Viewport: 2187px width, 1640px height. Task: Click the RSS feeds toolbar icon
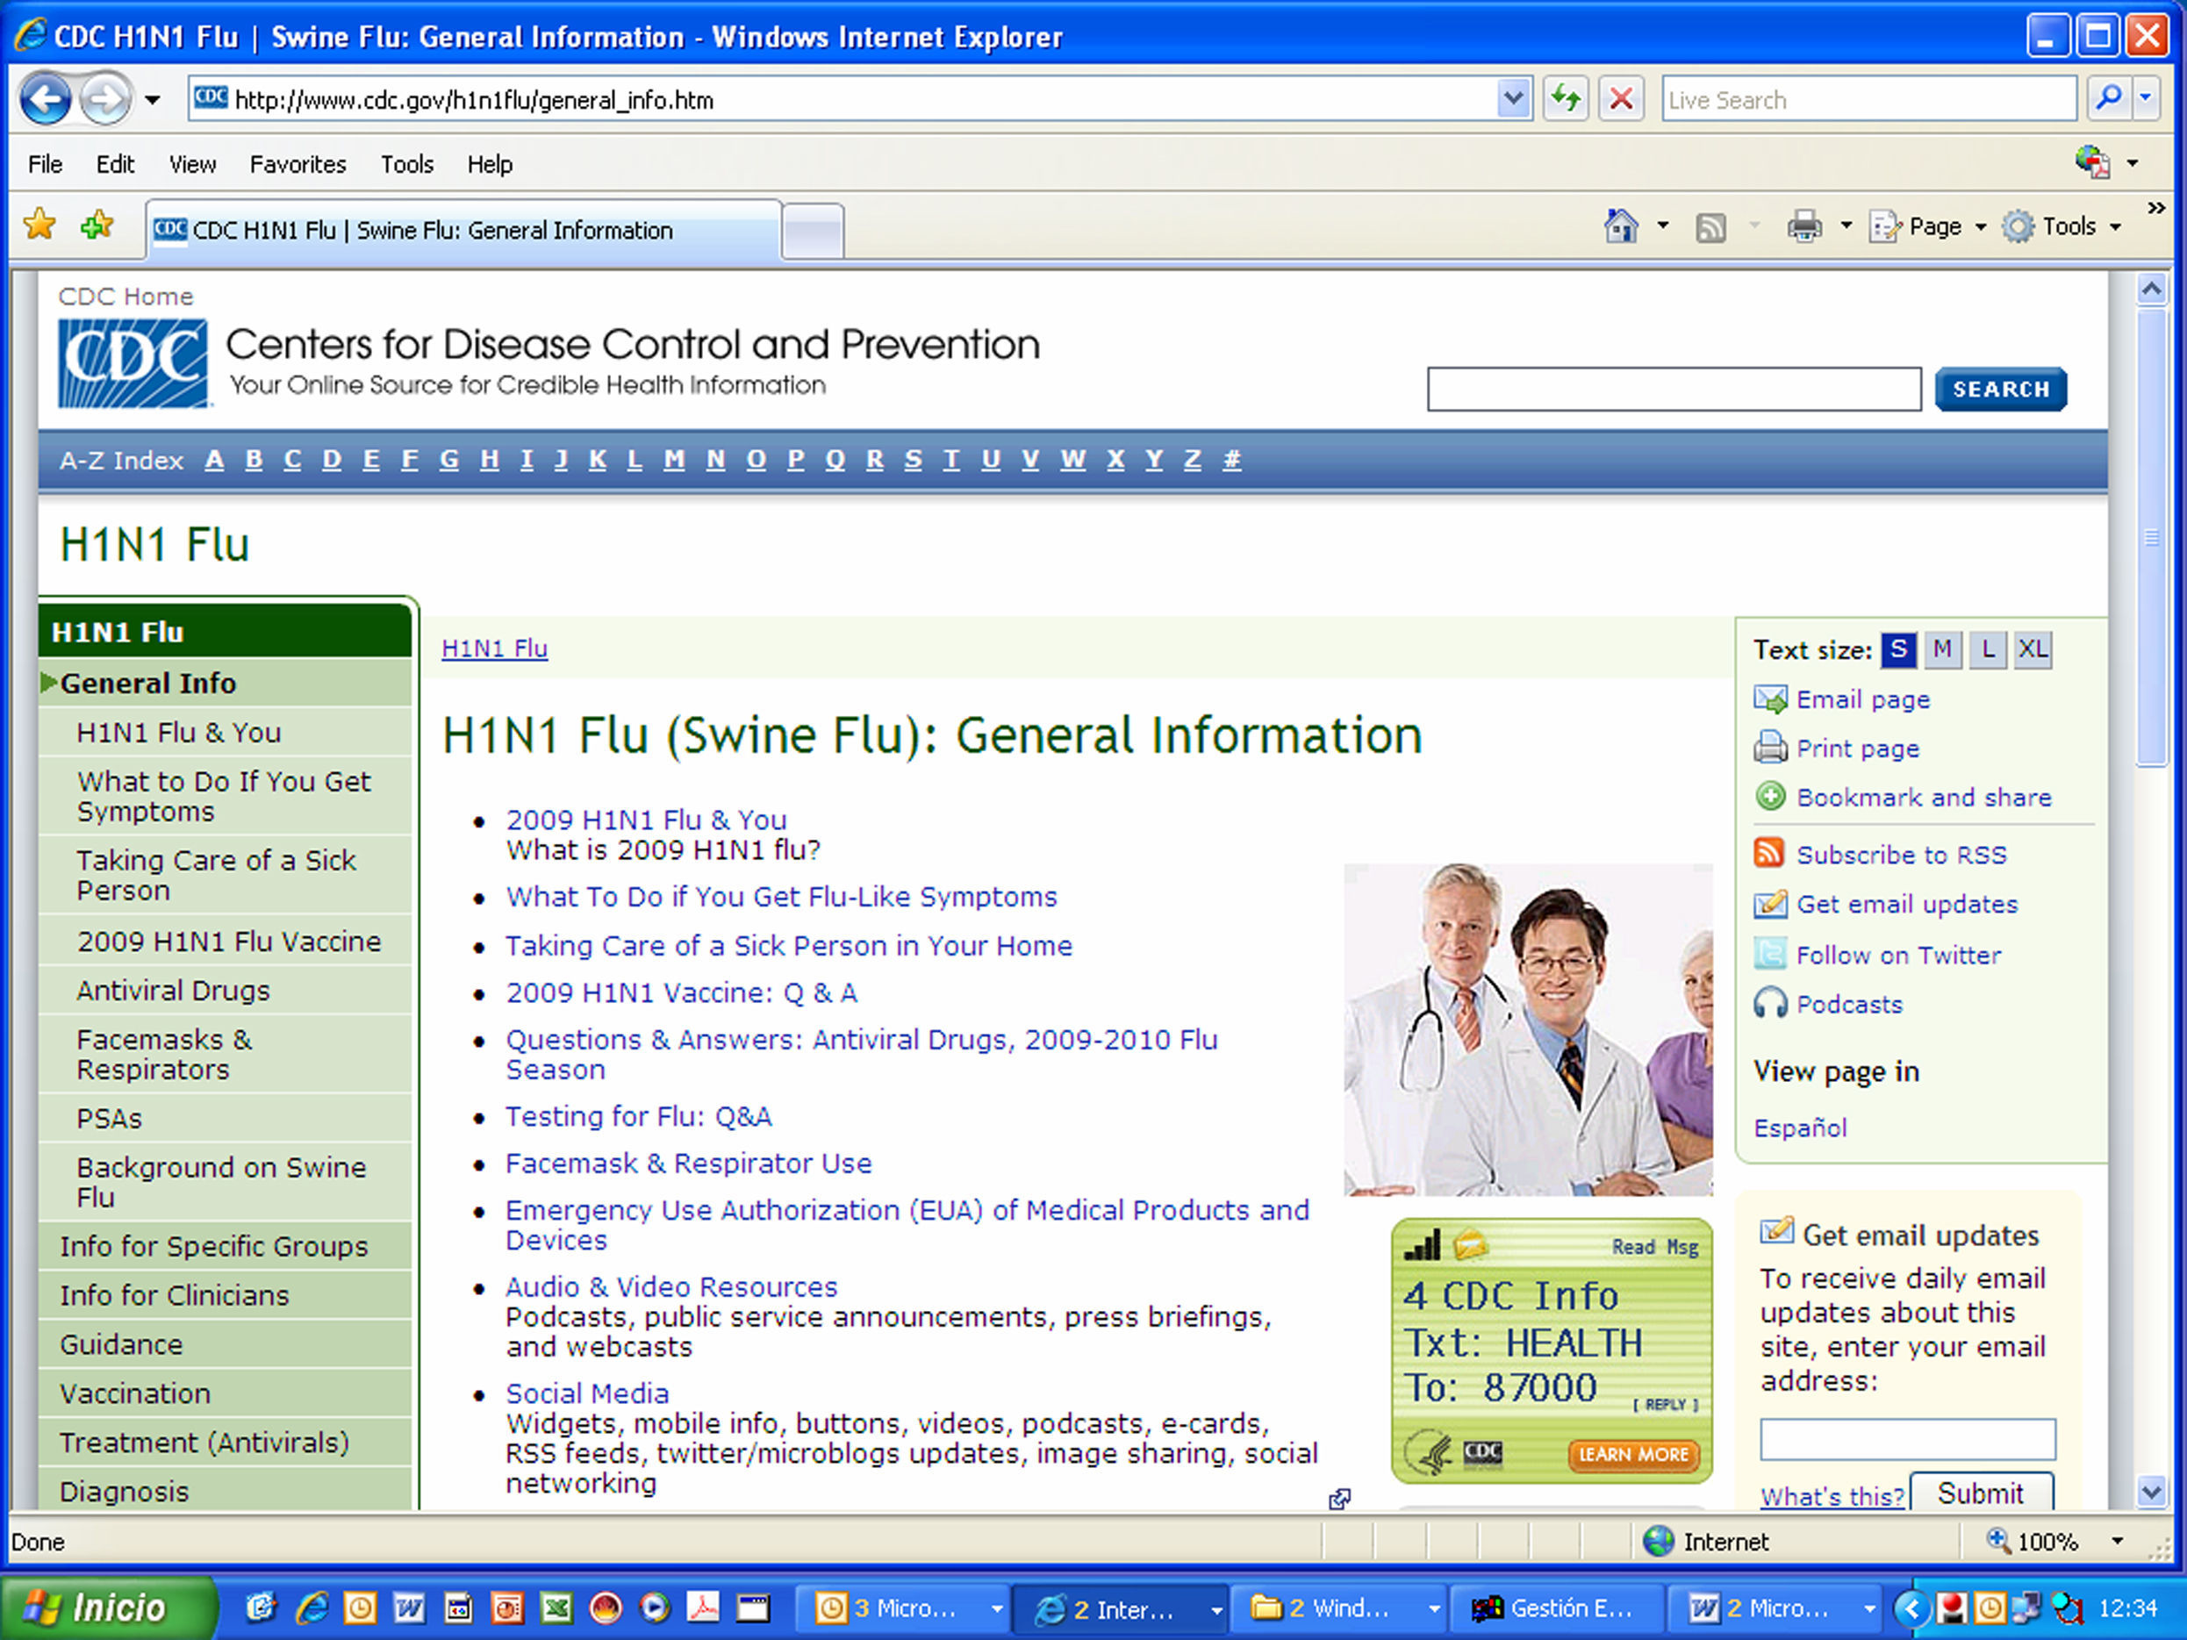[1710, 227]
